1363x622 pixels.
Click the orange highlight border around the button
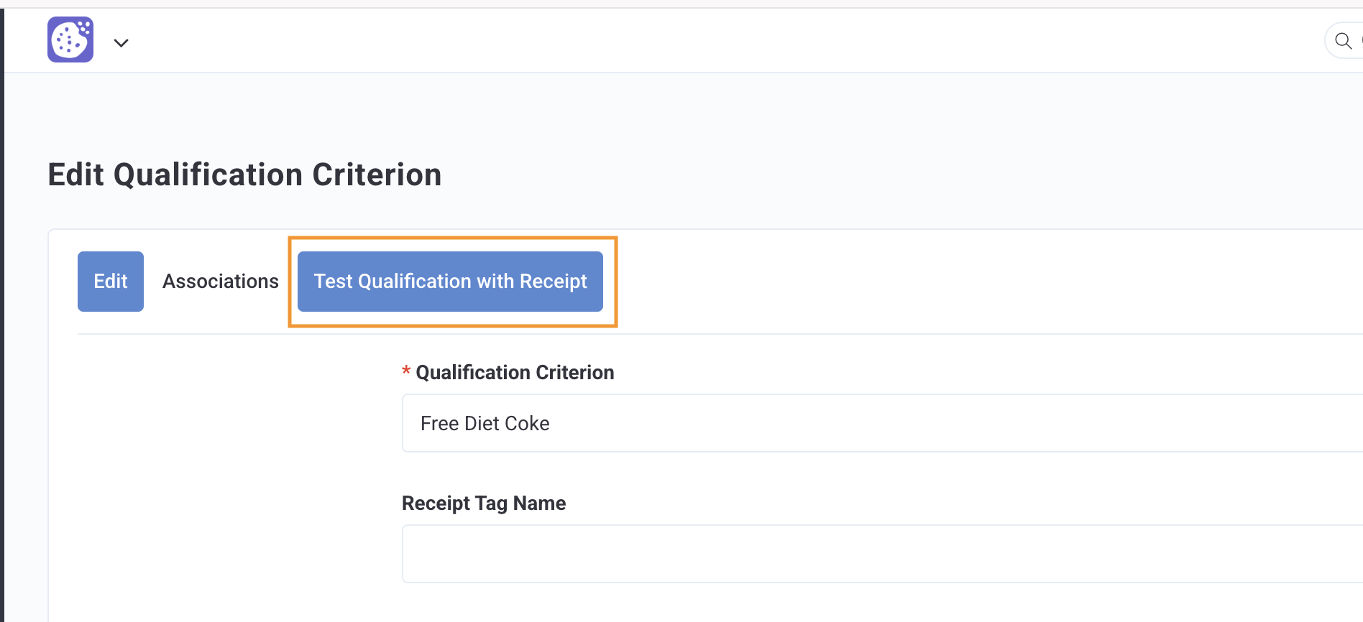tap(453, 238)
